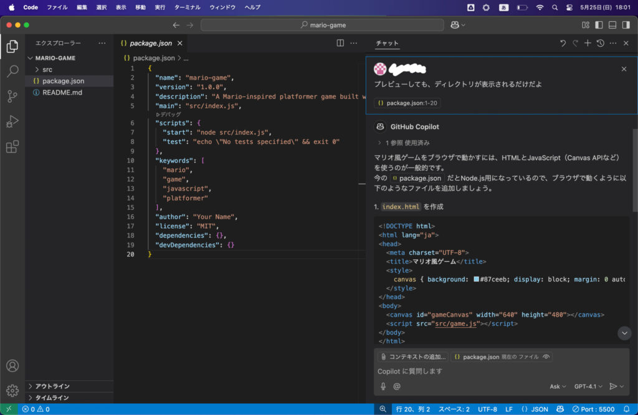Toggle the secondary side bar
The width and height of the screenshot is (638, 415).
626,25
